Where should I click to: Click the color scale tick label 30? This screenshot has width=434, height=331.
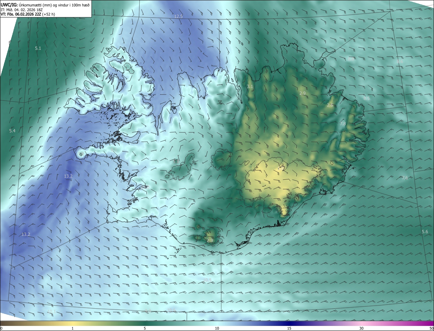[361, 328]
